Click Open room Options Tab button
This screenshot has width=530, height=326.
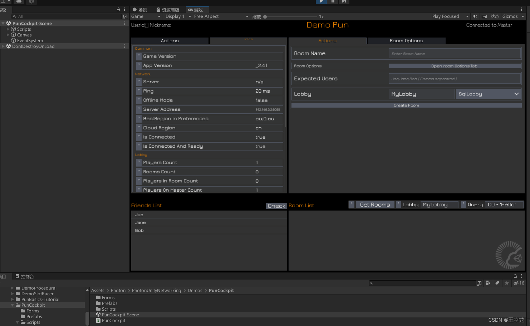point(455,66)
